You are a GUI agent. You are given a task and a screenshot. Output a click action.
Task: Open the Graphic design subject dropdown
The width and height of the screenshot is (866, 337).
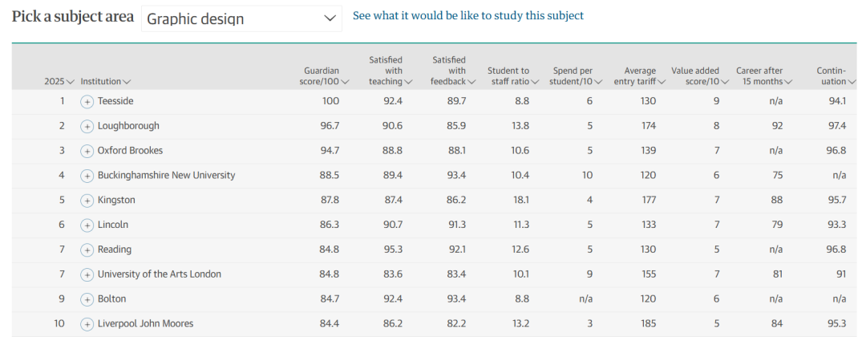[x=241, y=18]
